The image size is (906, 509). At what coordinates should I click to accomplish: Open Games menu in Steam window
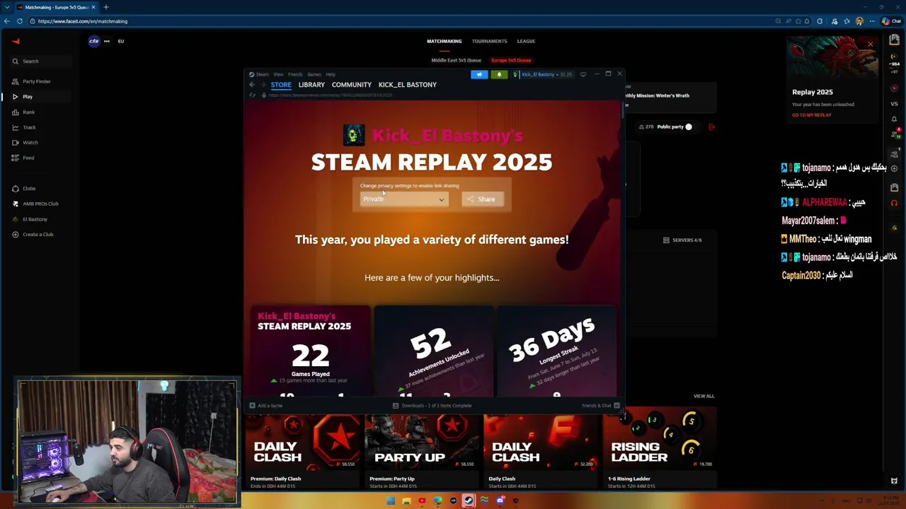[314, 74]
